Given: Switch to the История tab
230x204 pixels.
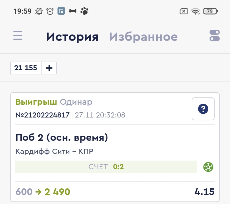Looking at the screenshot, I should pyautogui.click(x=72, y=37).
